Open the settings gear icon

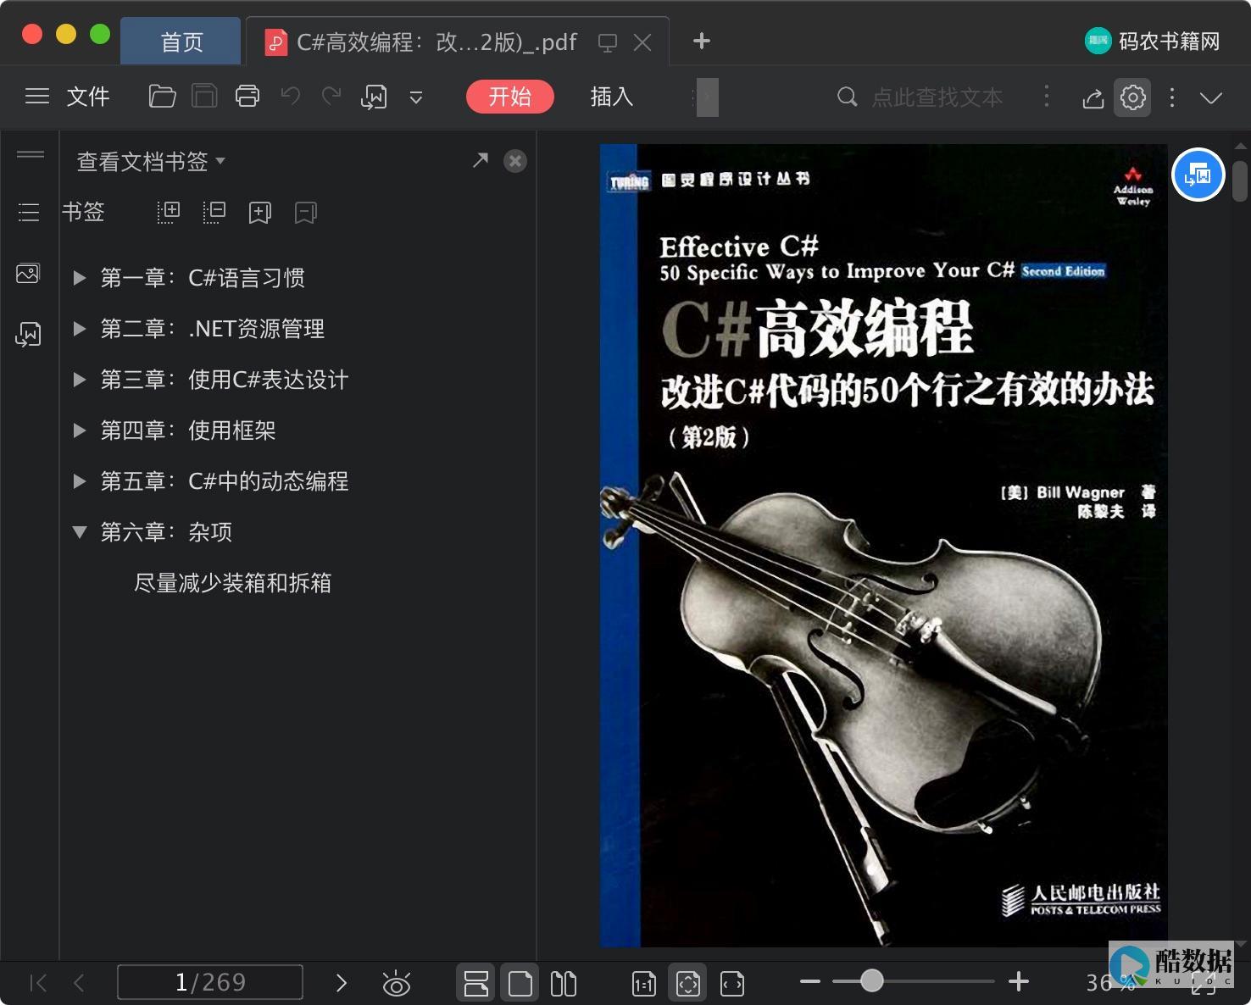[1133, 97]
